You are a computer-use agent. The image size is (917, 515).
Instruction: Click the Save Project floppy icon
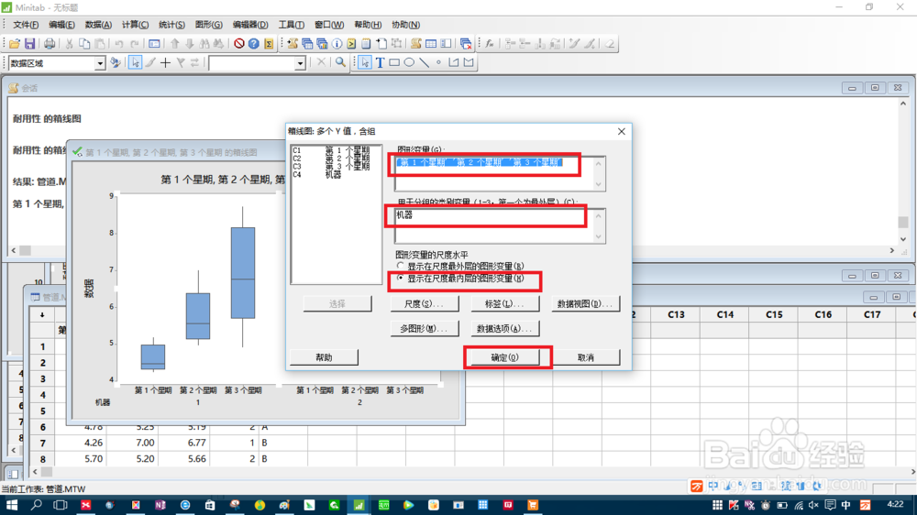tap(30, 44)
